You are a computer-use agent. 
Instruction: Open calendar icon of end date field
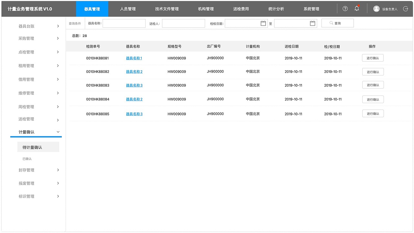click(x=312, y=23)
